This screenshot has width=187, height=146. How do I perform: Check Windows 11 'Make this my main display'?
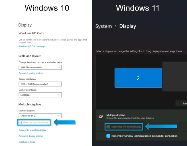coord(108,127)
